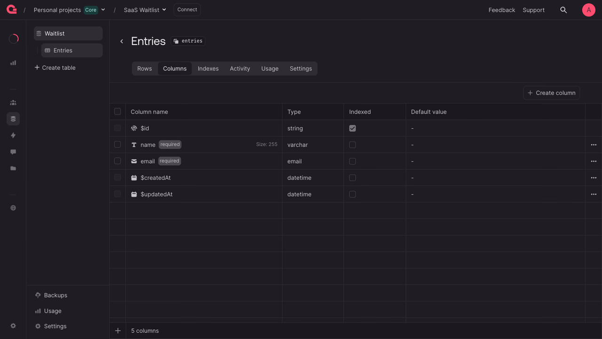Click the fingerprint icon beside $id

tap(134, 128)
